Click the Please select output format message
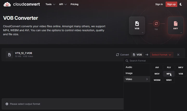The image size is (187, 111). (x=25, y=104)
